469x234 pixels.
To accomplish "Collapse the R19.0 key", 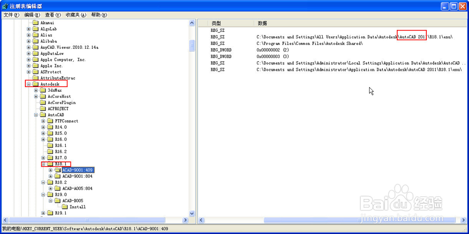I will (43, 194).
